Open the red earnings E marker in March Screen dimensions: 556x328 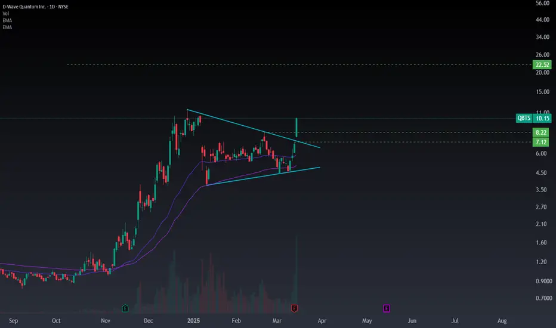click(294, 308)
